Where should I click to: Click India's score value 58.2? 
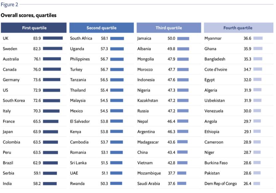[x=37, y=183]
